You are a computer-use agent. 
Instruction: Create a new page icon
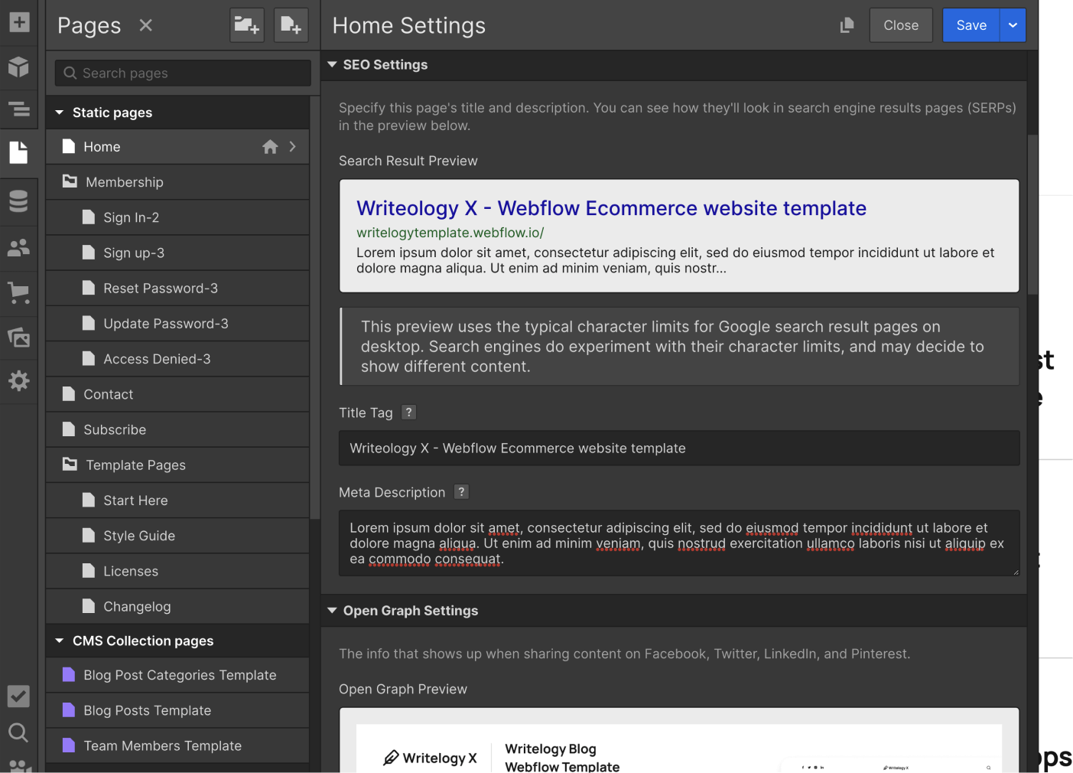(x=291, y=25)
